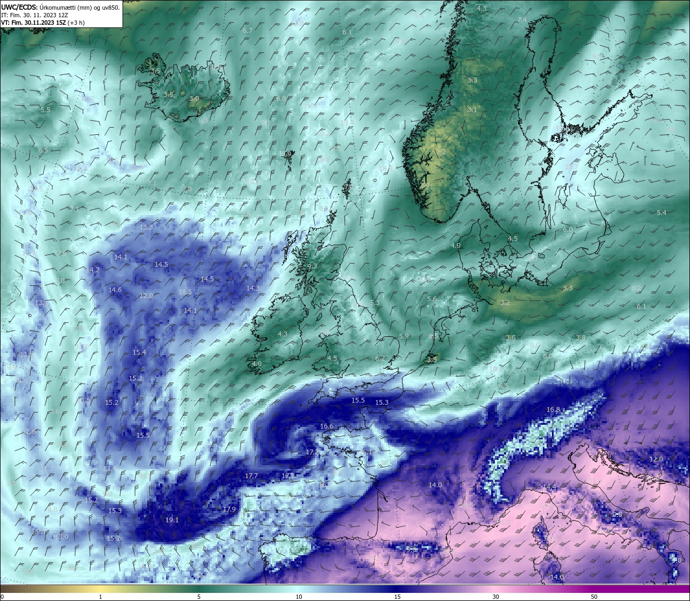This screenshot has height=601, width=690.
Task: Click the '30' label on the color scale
Action: point(495,597)
